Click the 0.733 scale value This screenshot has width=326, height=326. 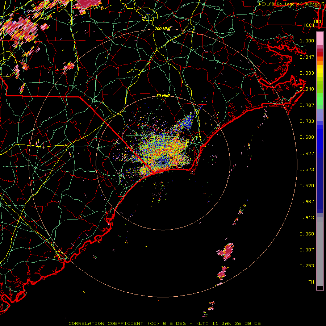pyautogui.click(x=307, y=121)
